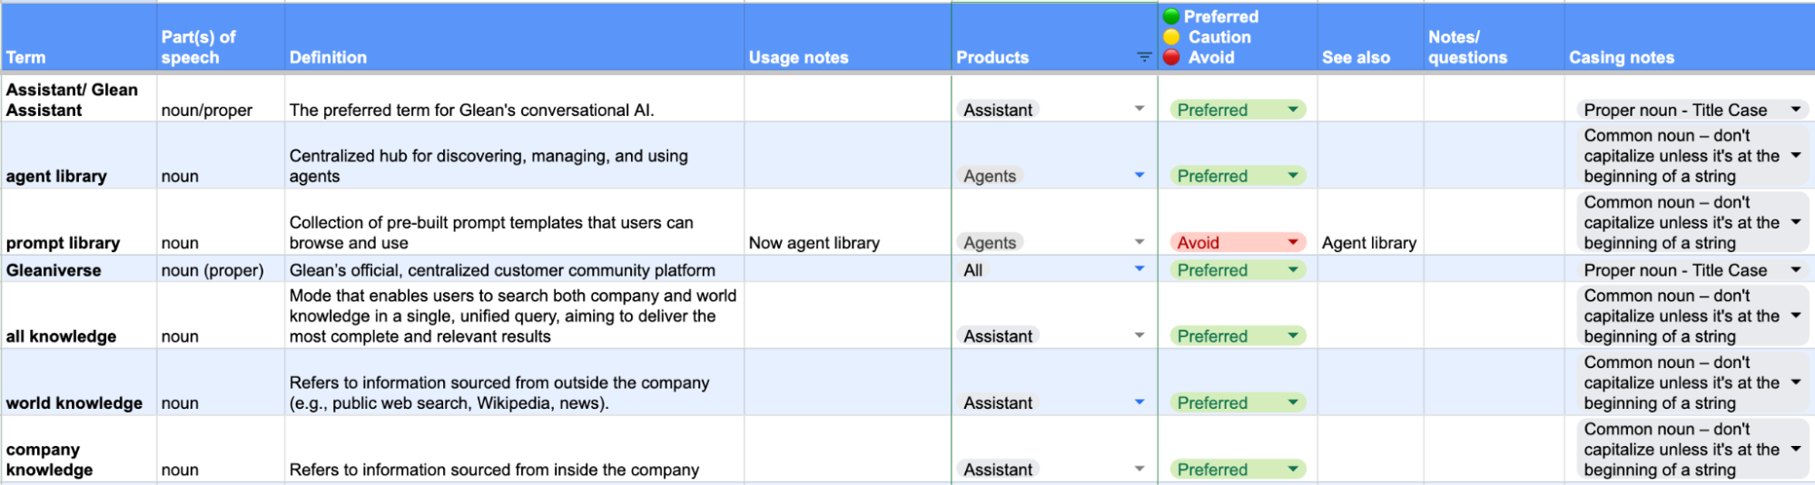Open Products dropdown arrow in prompt library row
This screenshot has height=485, width=1815.
click(x=1139, y=242)
